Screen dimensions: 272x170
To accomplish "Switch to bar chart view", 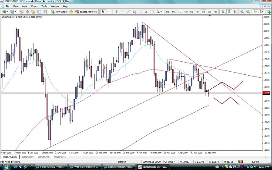I will (223, 12).
